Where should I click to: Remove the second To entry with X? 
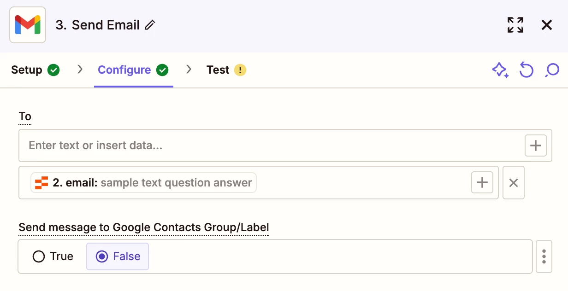(x=513, y=183)
